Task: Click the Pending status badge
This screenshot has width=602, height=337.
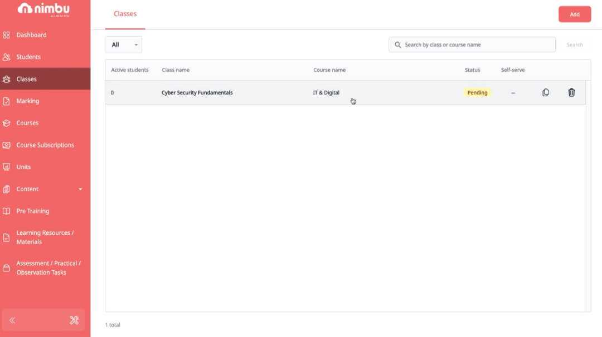Action: click(477, 92)
